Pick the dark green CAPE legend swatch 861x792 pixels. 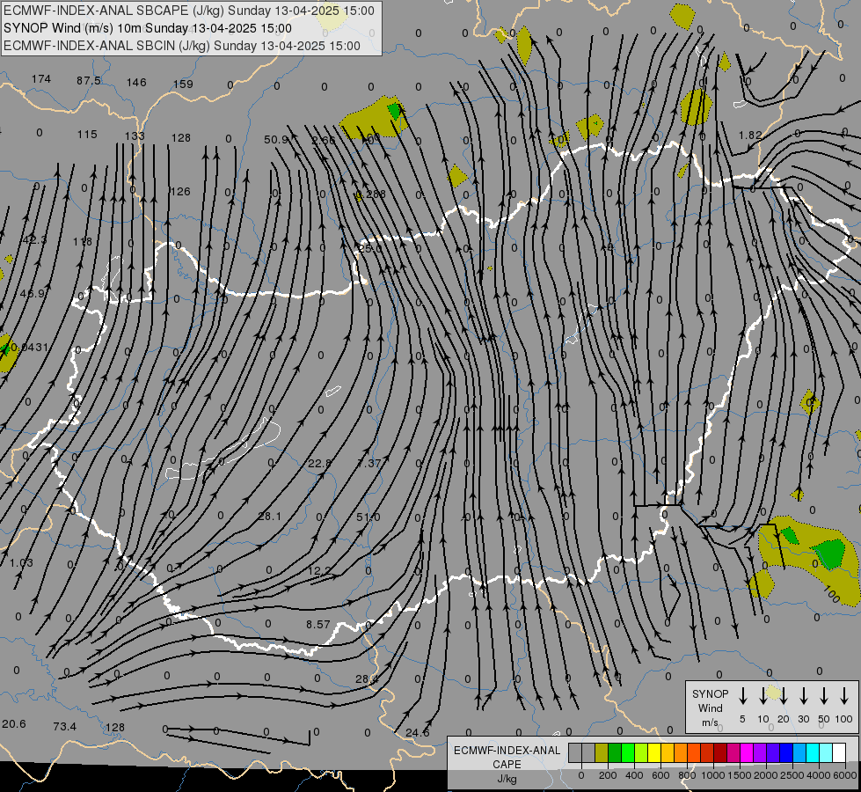click(615, 753)
